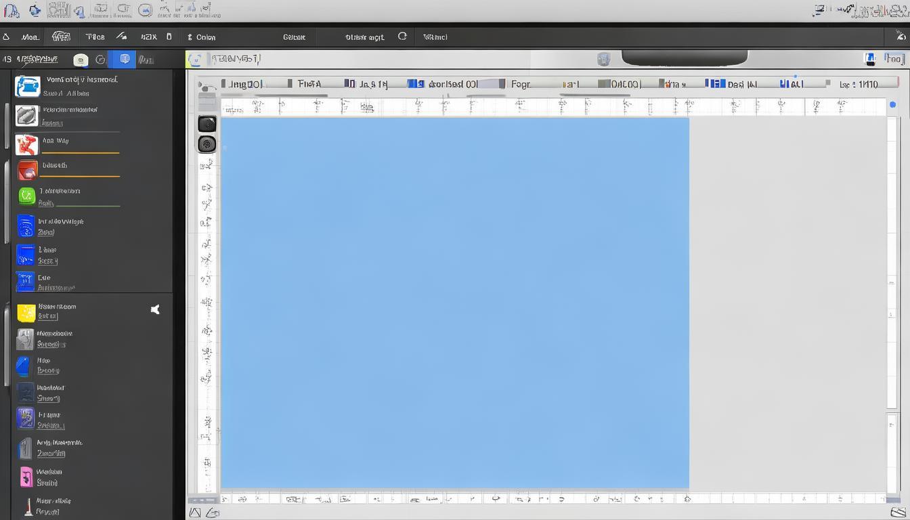This screenshot has width=910, height=520.
Task: Toggle the white speaker icon in sidebar
Action: 155,309
